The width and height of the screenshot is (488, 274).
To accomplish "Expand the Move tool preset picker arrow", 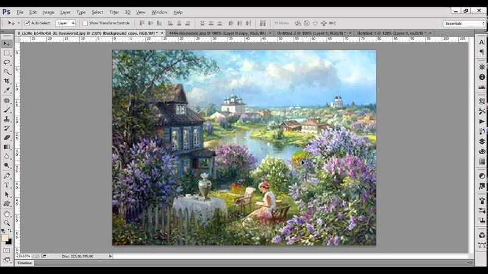I will point(18,23).
